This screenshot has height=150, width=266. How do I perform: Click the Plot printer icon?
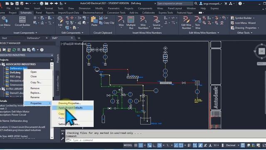click(42, 3)
